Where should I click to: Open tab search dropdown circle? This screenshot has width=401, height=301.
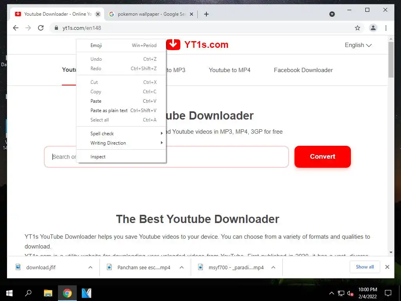332,14
